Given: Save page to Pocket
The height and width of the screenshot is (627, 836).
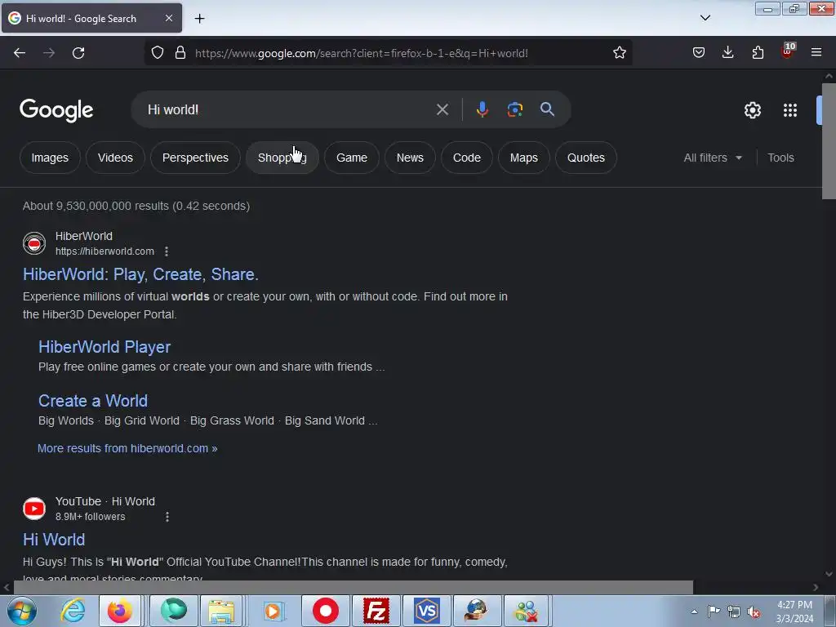Looking at the screenshot, I should point(699,53).
